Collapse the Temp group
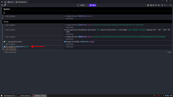The image size is (173, 97). pyautogui.click(x=1, y=22)
